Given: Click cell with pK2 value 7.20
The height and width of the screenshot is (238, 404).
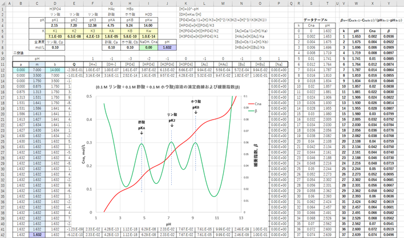Looking at the screenshot, I should 74,26.
